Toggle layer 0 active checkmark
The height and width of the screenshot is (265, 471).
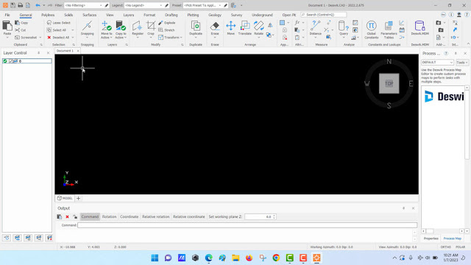click(5, 61)
